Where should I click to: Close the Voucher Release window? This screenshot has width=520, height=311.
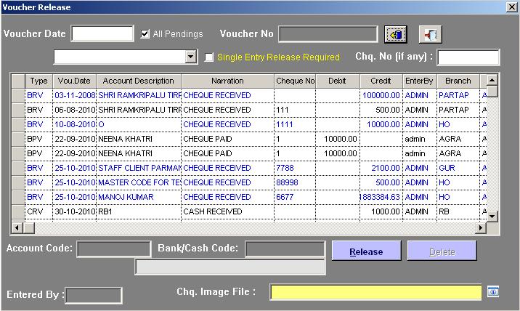coord(511,7)
